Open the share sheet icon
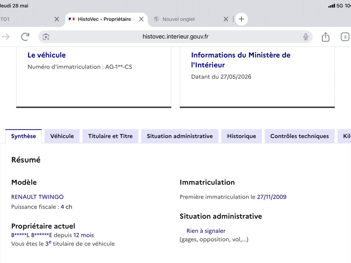The image size is (351, 263). point(326,37)
